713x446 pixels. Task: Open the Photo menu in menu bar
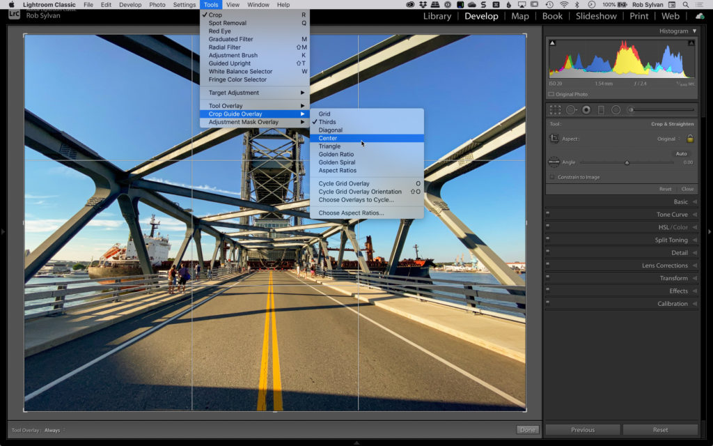click(157, 5)
